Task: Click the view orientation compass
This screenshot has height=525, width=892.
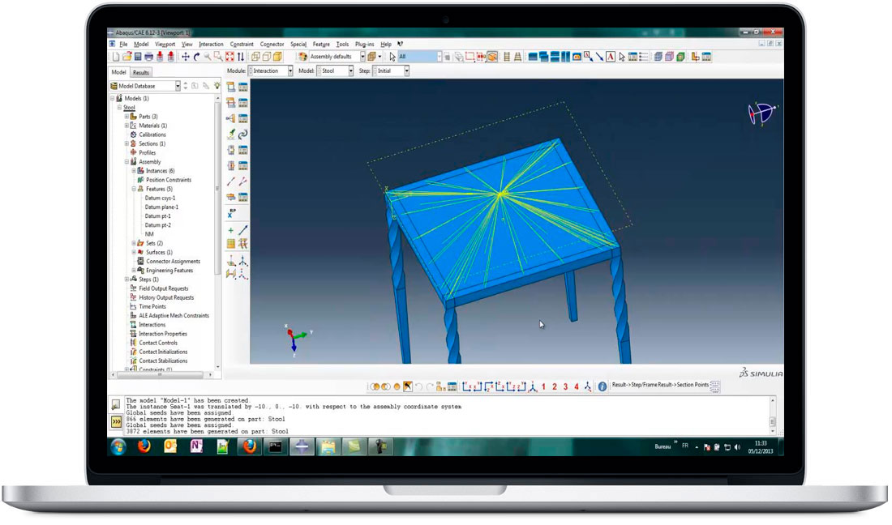Action: (x=762, y=113)
